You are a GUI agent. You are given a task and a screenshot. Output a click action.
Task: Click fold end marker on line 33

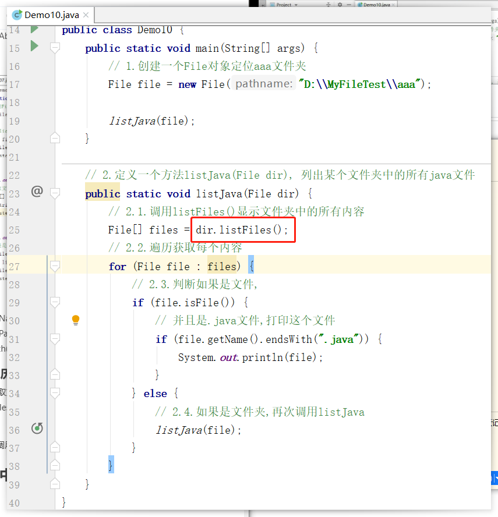(55, 374)
